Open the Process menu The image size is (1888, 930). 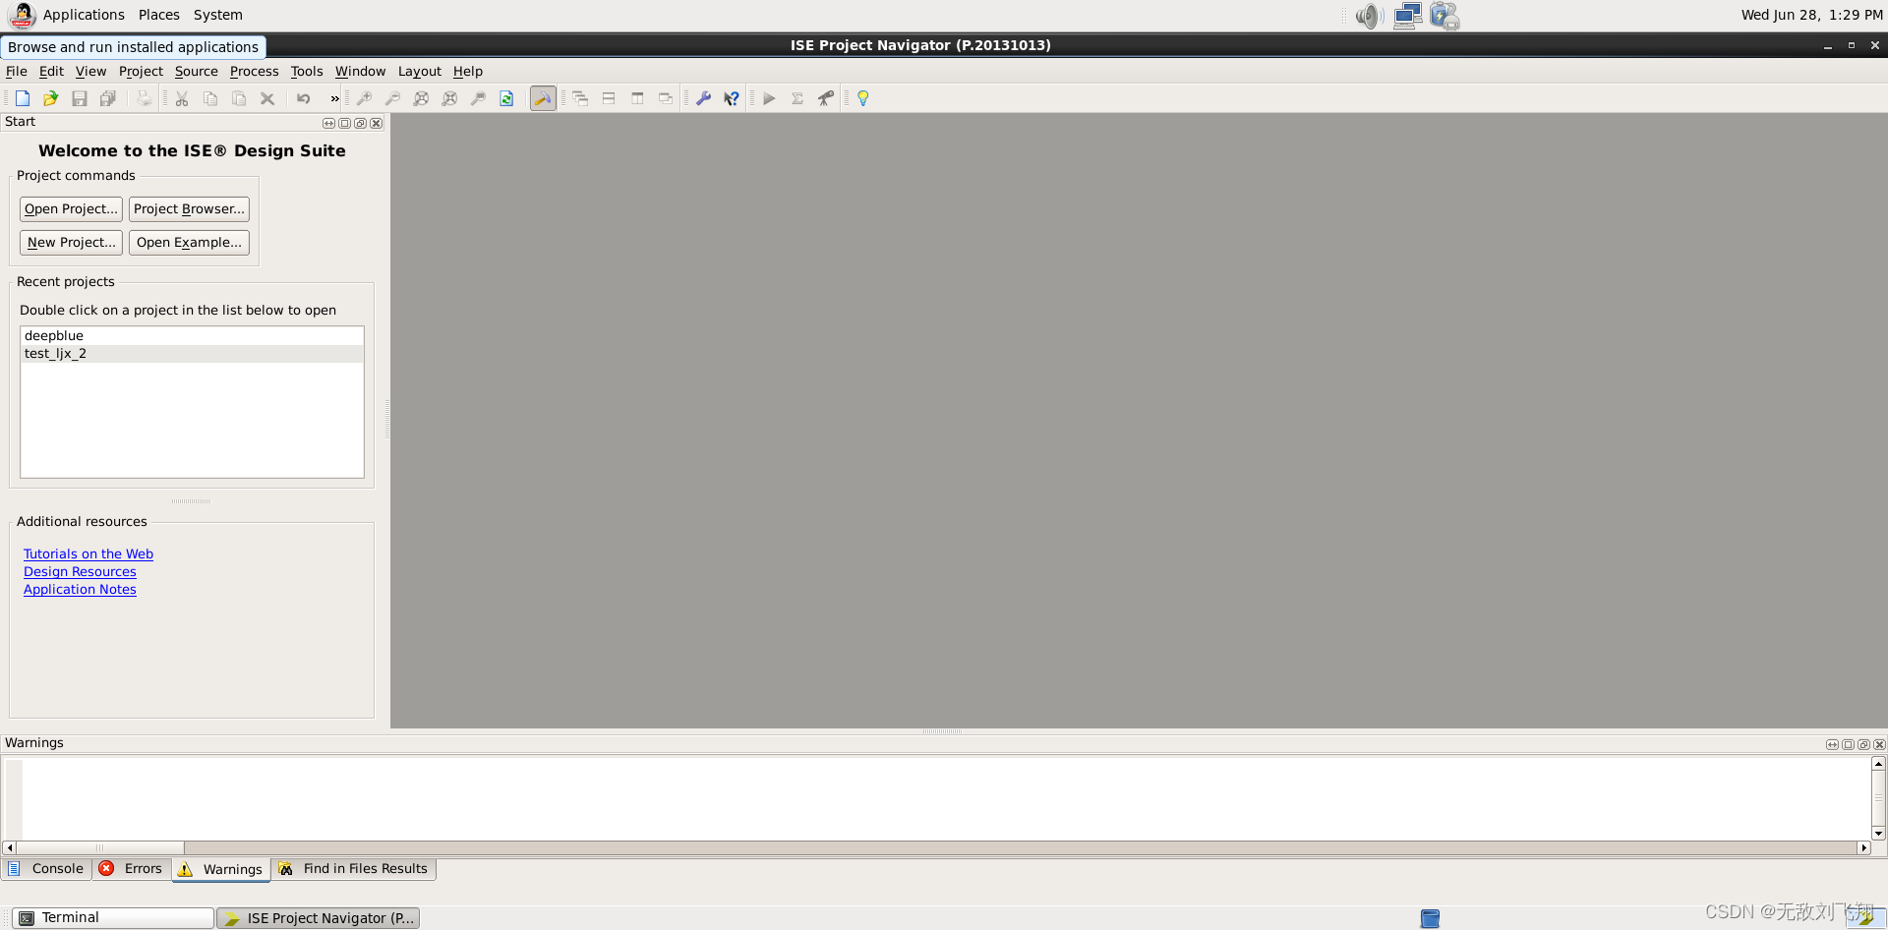[255, 71]
